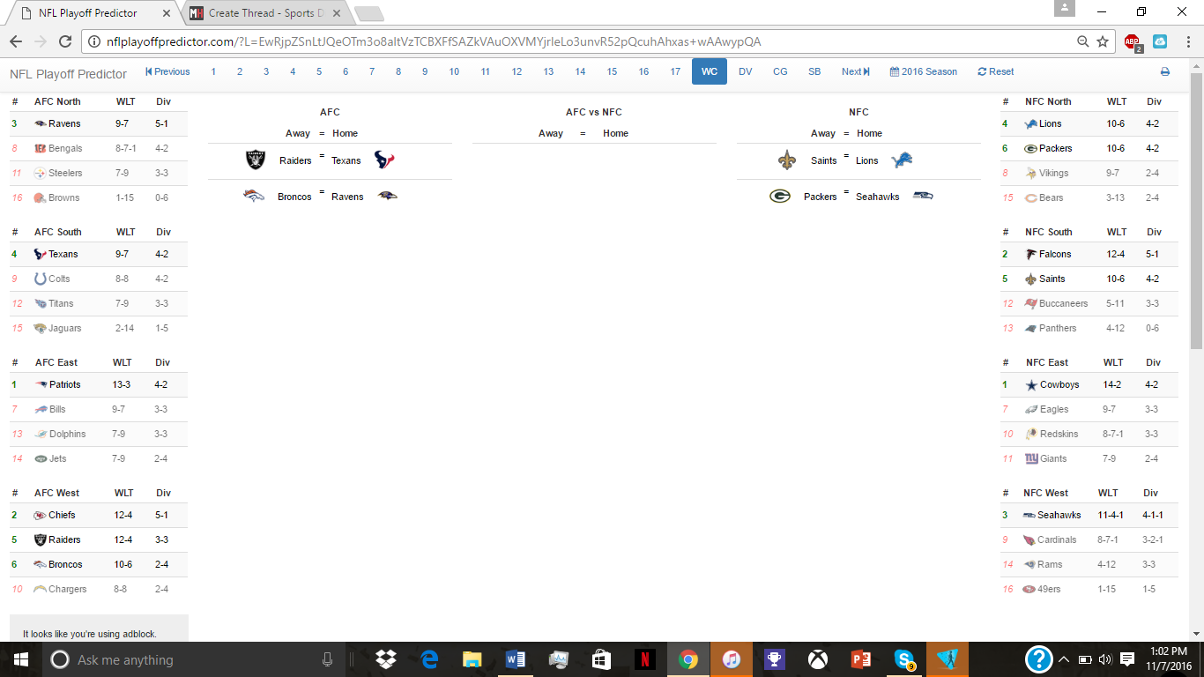Go to week 9 in navigation
Viewport: 1204px width, 677px height.
(x=425, y=71)
